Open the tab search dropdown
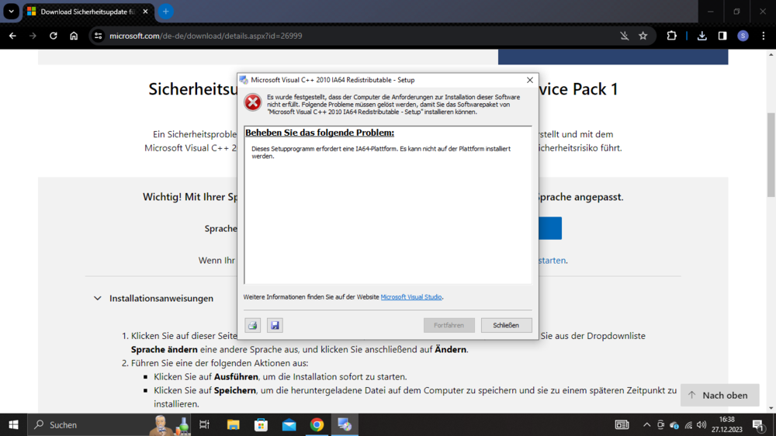776x436 pixels. 11,12
